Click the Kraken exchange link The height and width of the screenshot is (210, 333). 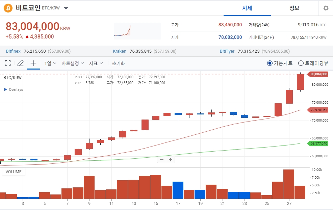pos(120,51)
